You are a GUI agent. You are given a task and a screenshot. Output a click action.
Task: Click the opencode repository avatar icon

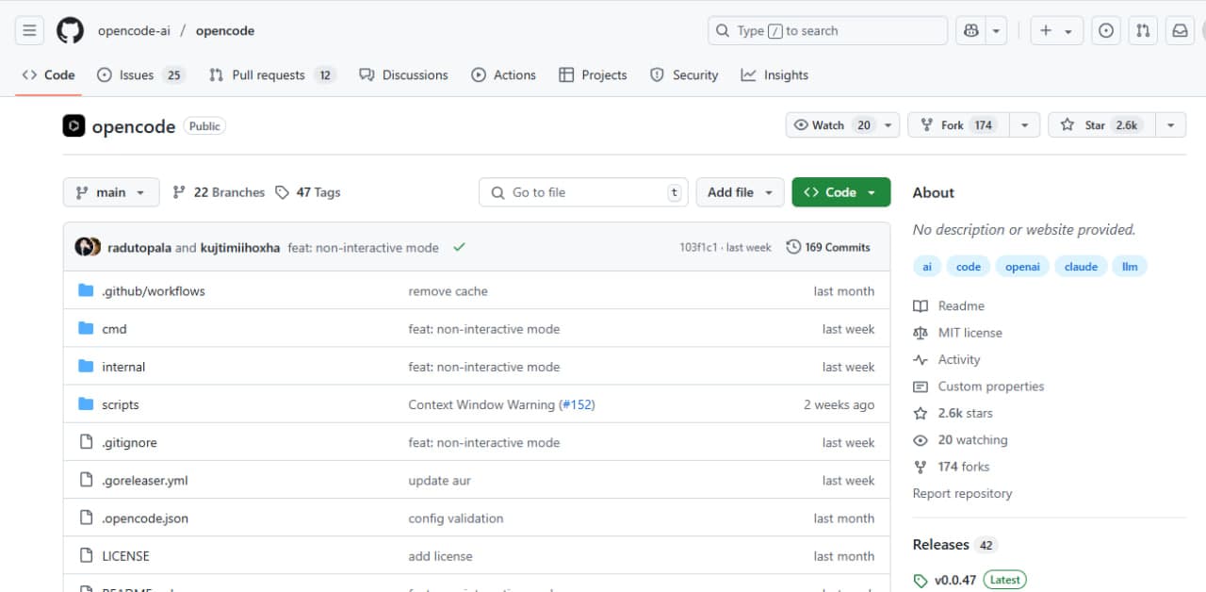click(73, 125)
